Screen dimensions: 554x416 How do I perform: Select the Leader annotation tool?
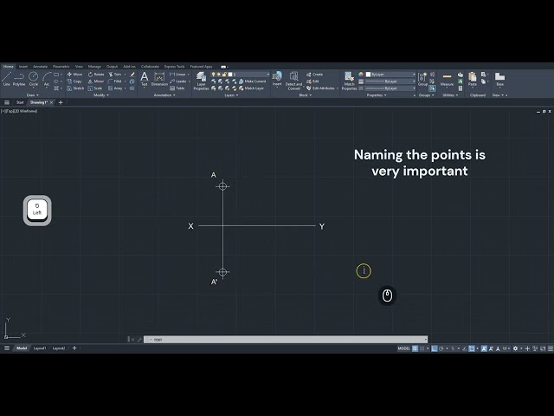[178, 81]
